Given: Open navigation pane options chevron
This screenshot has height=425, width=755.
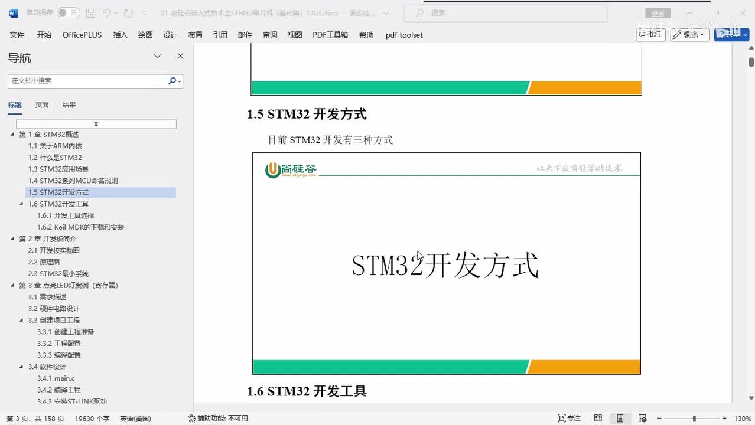Looking at the screenshot, I should (x=157, y=56).
